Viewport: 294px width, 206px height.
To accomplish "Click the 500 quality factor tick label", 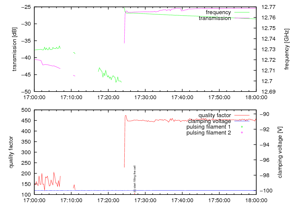I will click(27, 110).
